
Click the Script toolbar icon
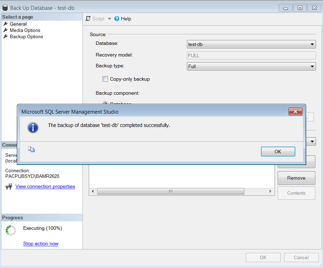pyautogui.click(x=88, y=19)
